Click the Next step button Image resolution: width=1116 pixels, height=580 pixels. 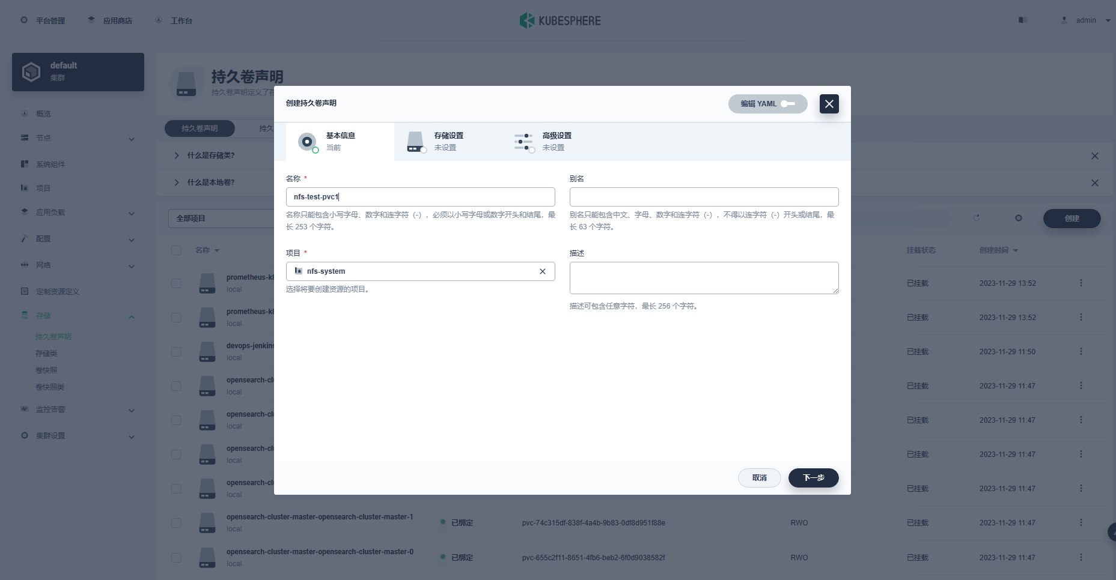813,478
